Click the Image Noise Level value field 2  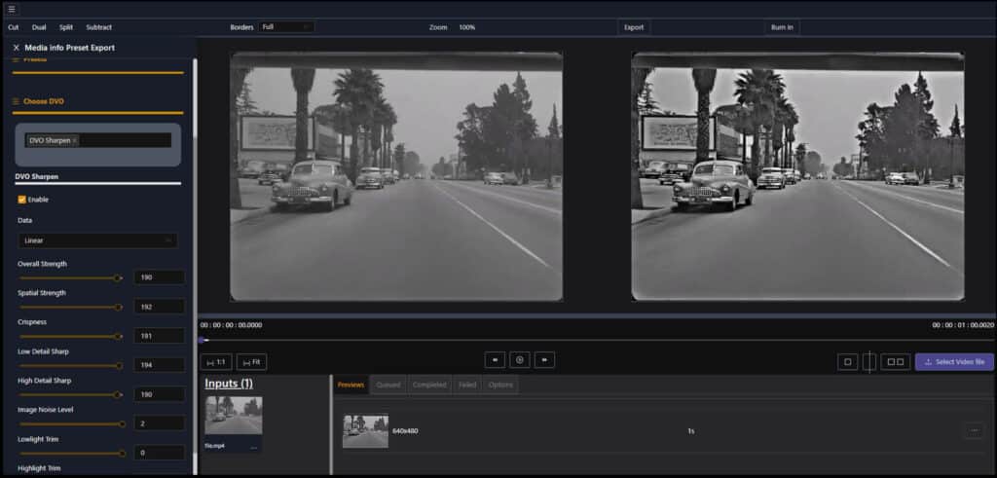pos(159,423)
